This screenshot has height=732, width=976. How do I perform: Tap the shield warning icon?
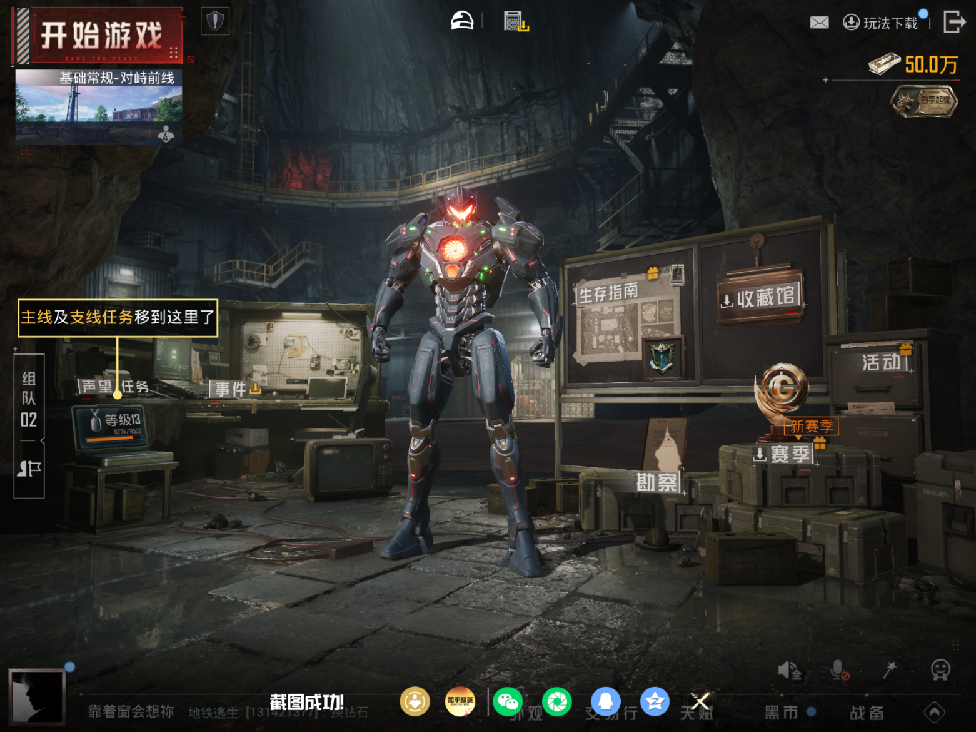(x=215, y=21)
